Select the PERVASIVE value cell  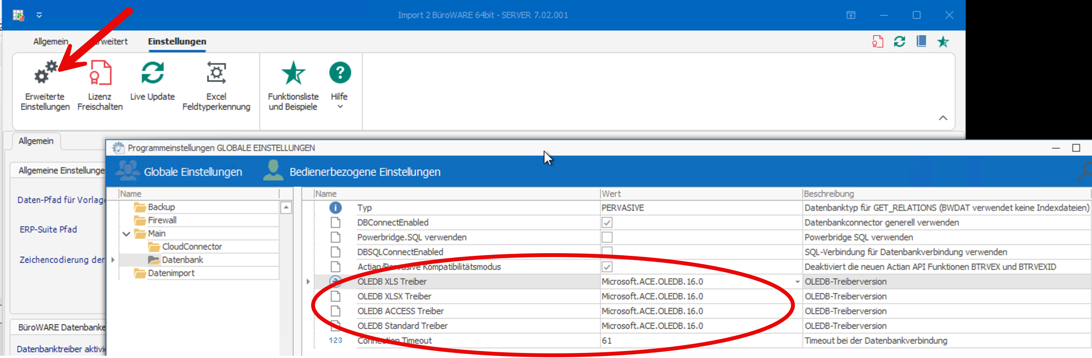click(701, 207)
